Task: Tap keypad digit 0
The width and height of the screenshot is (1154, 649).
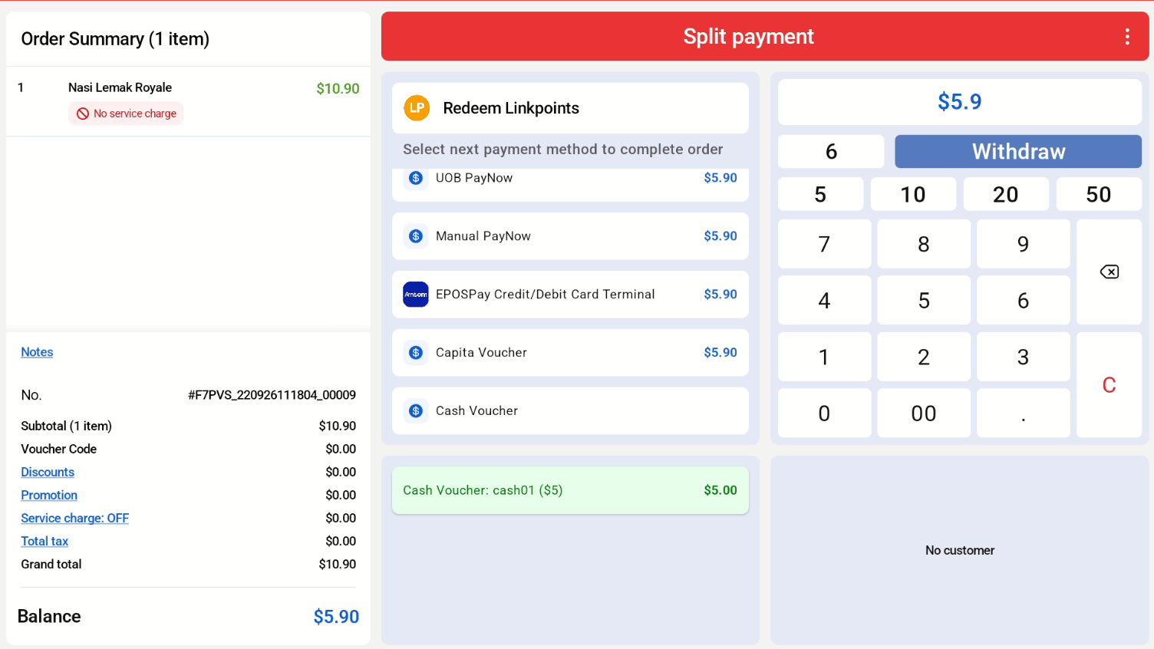Action: click(x=824, y=413)
